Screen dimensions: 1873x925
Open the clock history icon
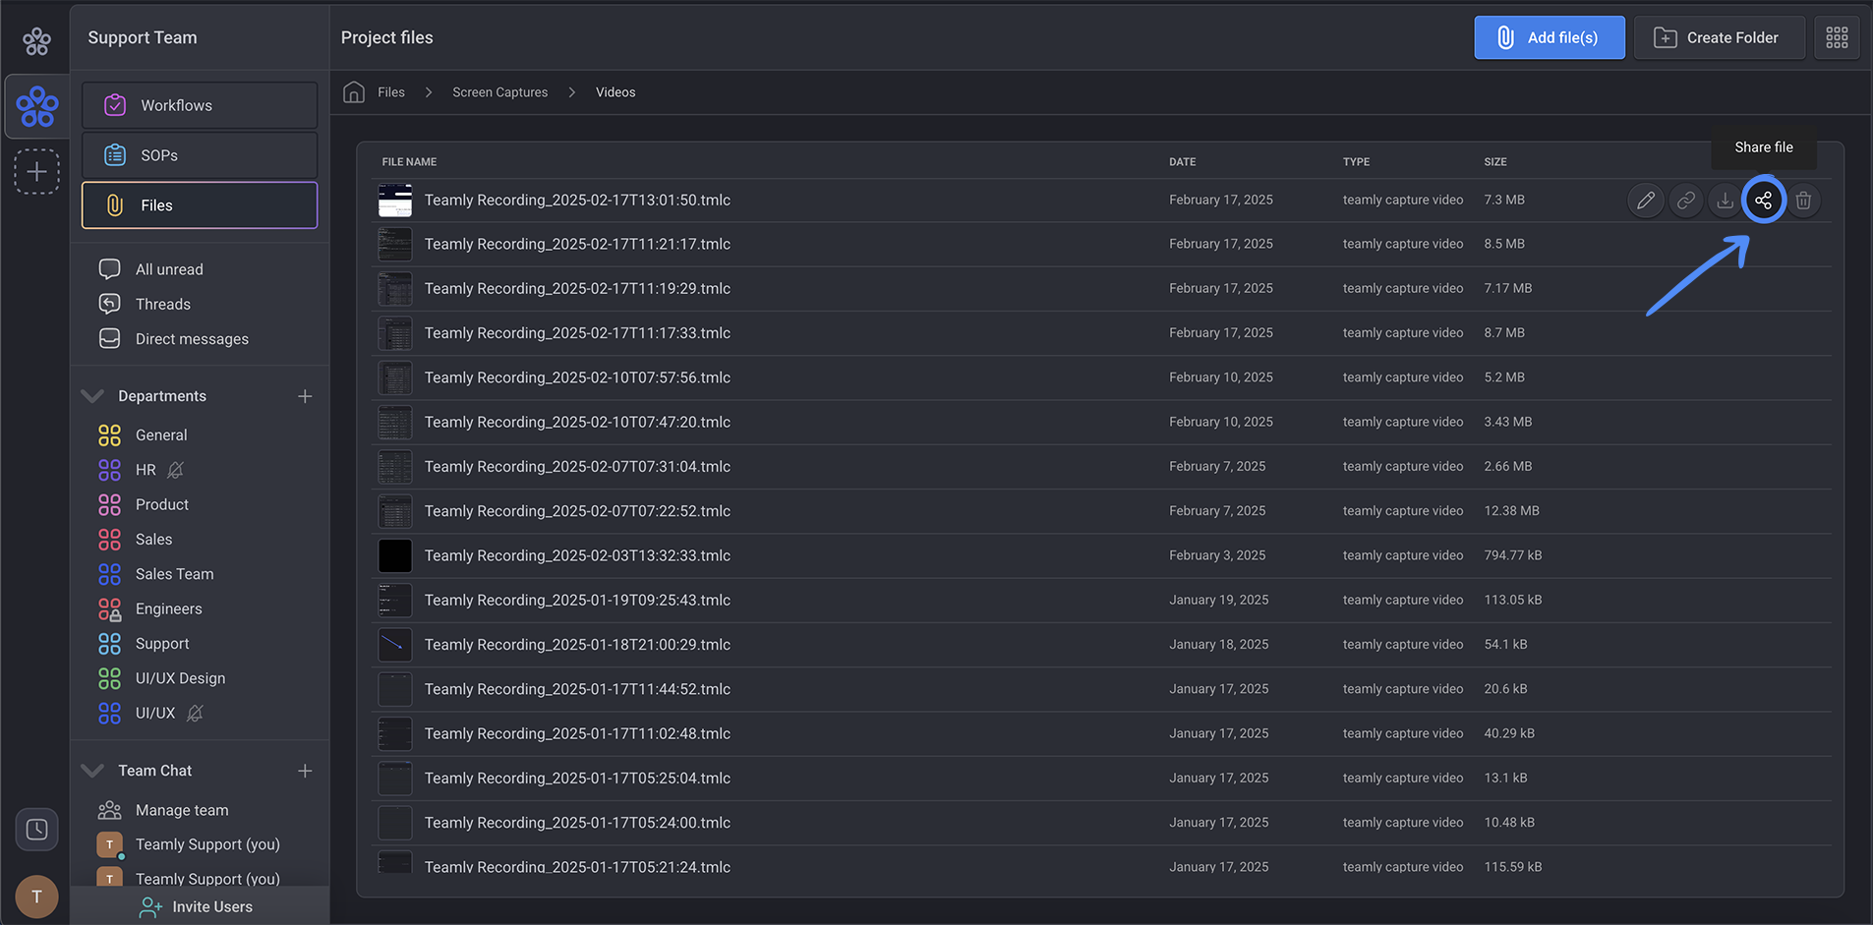tap(36, 830)
